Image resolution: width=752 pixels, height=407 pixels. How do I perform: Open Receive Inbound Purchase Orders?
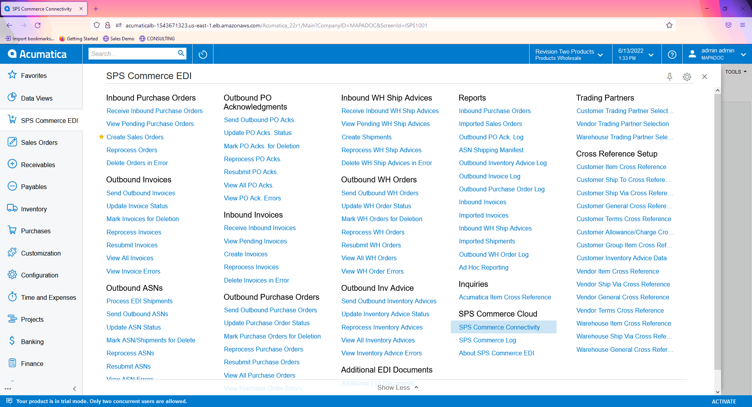[x=154, y=111]
